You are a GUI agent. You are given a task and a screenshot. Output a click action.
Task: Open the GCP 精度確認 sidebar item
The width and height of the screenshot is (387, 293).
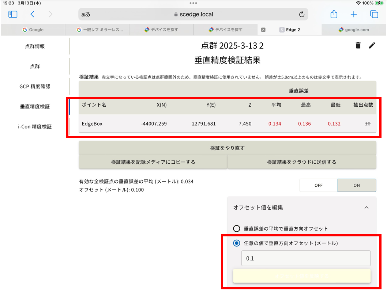(x=35, y=87)
